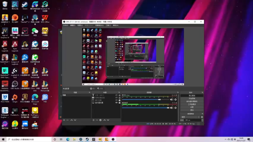Open the 文件 menu in OBS
The width and height of the screenshot is (253, 142).
[x=65, y=26]
